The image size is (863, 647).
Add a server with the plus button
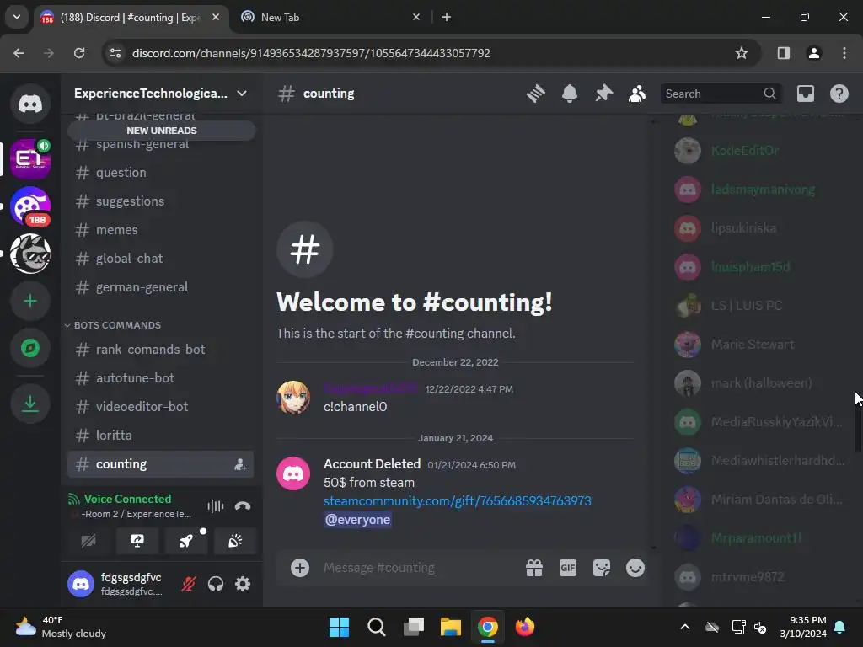[30, 301]
